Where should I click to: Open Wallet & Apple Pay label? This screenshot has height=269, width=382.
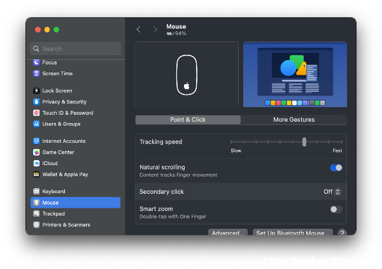pos(65,175)
